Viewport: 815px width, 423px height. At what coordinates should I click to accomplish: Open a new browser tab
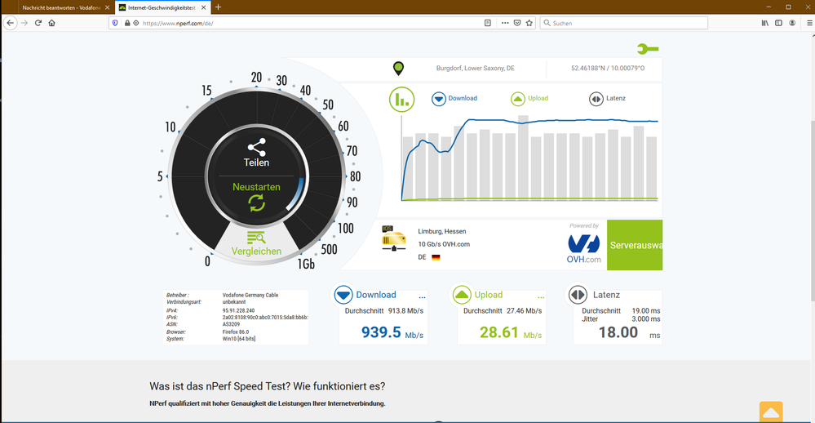tap(219, 7)
